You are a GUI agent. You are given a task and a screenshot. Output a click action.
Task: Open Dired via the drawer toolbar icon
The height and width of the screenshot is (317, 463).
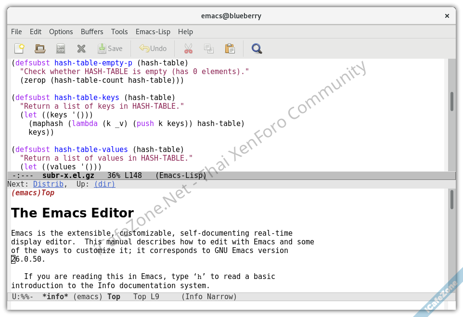click(60, 48)
